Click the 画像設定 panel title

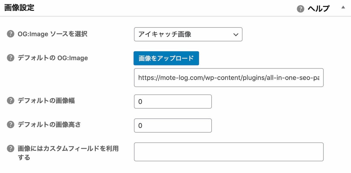coord(19,8)
